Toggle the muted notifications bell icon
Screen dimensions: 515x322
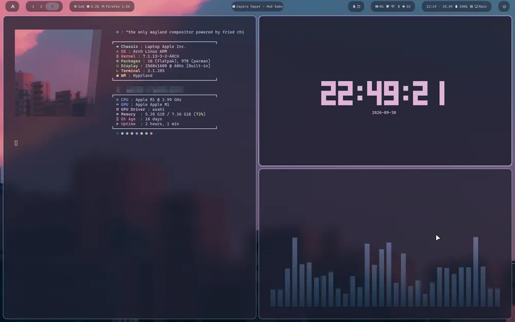tap(354, 7)
